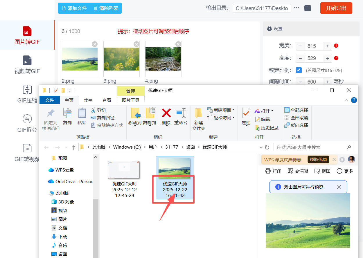Click the 开始导出 button
The image size is (363, 258).
tap(336, 8)
